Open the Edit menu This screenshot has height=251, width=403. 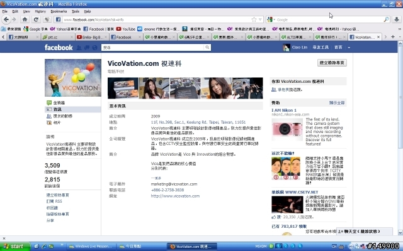[15, 11]
